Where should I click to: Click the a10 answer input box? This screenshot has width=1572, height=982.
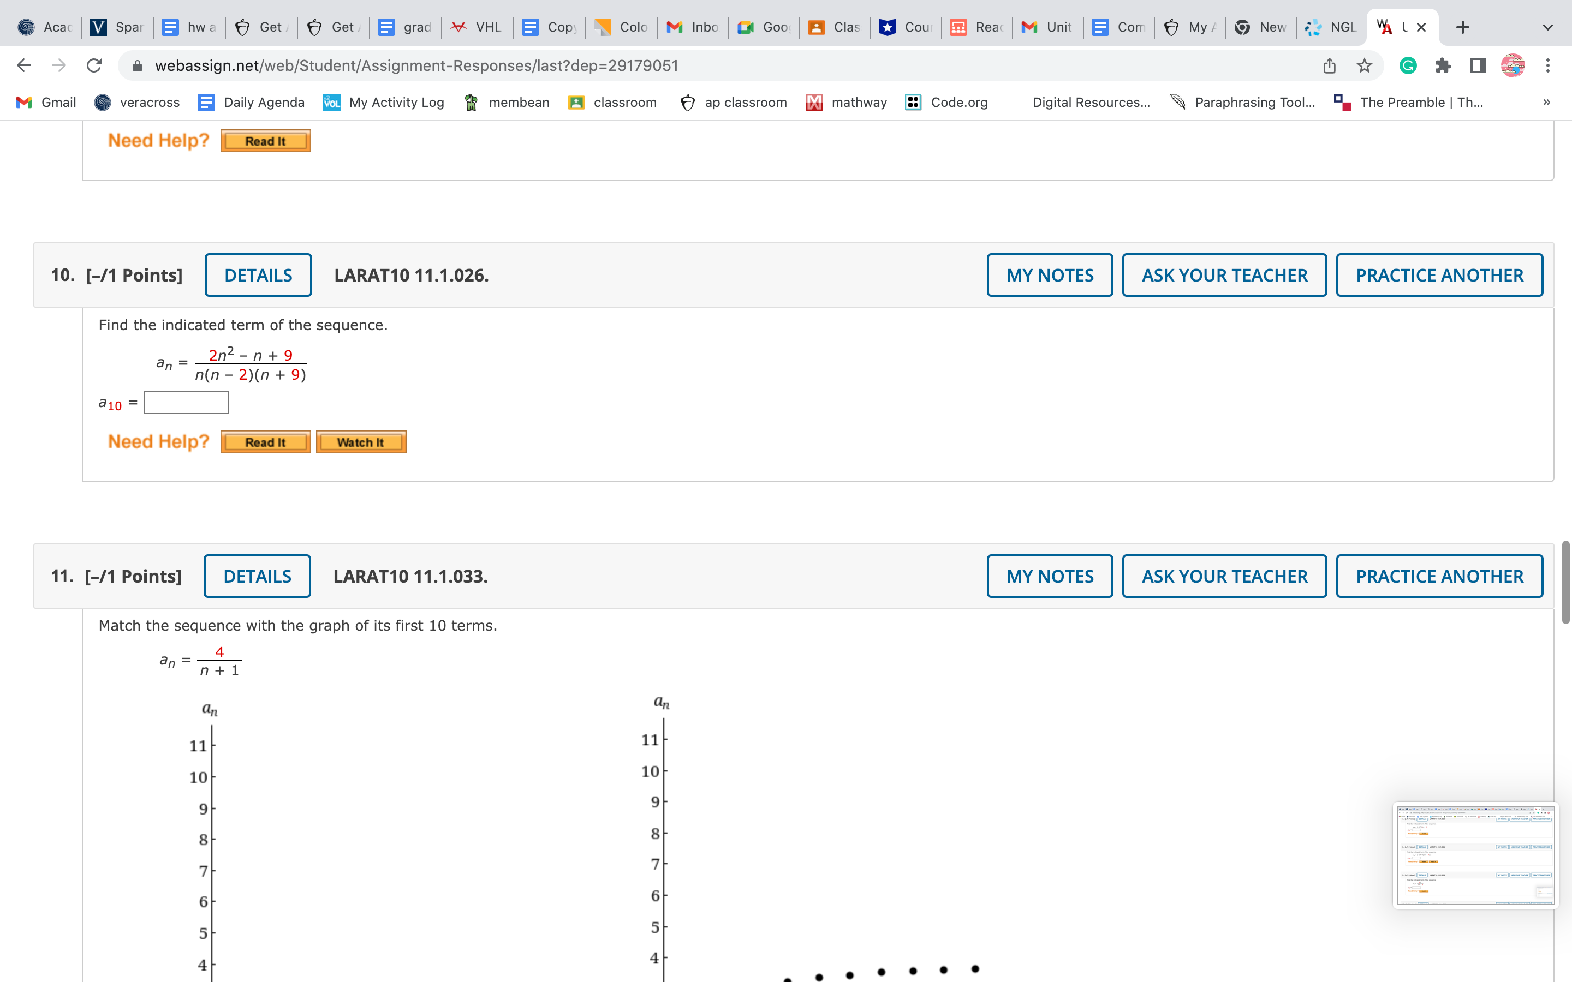(186, 403)
